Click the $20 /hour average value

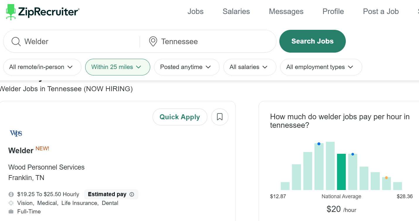point(341,209)
